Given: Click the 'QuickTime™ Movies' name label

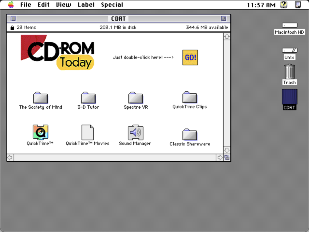Looking at the screenshot, I should [x=87, y=144].
